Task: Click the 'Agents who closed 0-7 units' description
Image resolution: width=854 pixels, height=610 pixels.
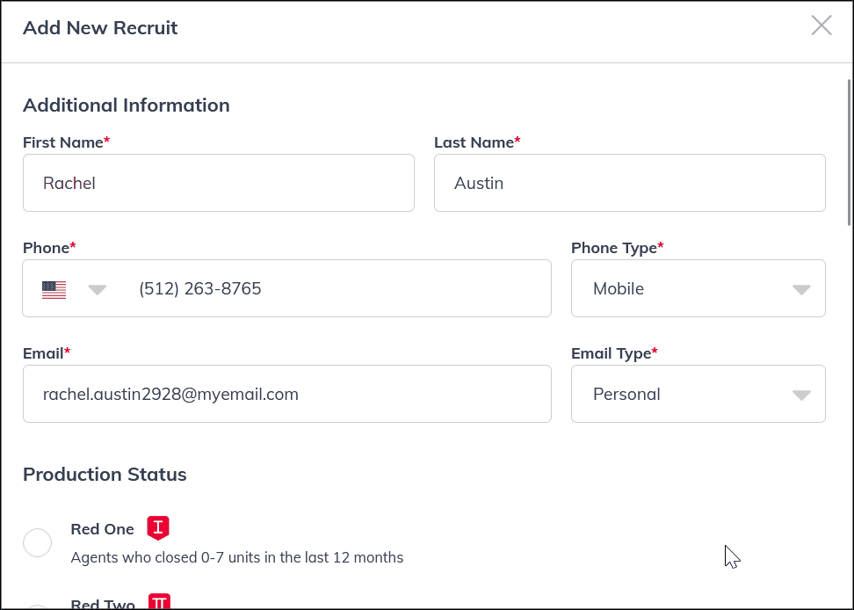Action: click(x=236, y=557)
